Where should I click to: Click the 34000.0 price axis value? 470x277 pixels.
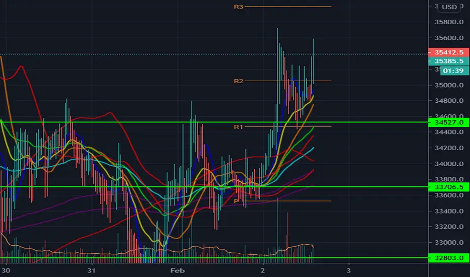click(449, 164)
